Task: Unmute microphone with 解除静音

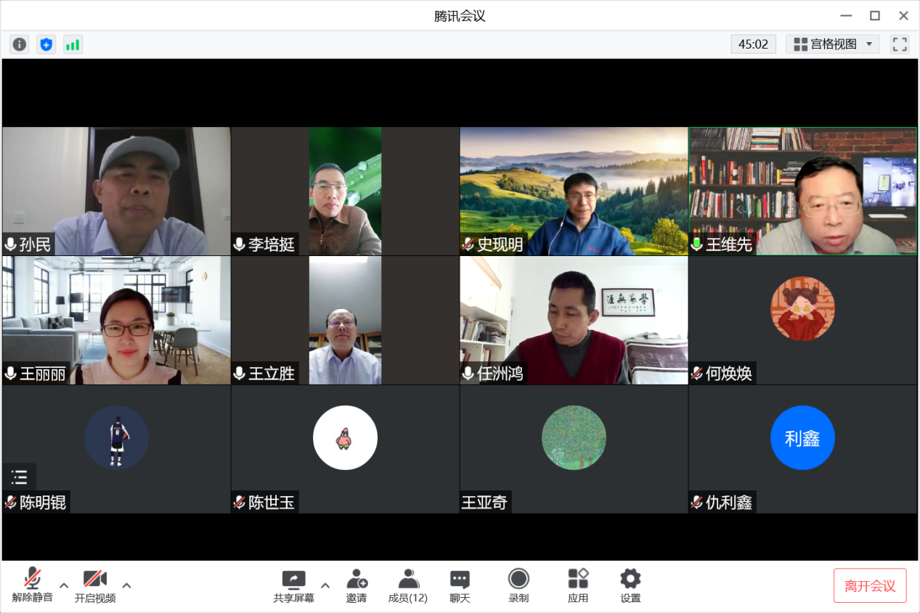Action: (32, 585)
